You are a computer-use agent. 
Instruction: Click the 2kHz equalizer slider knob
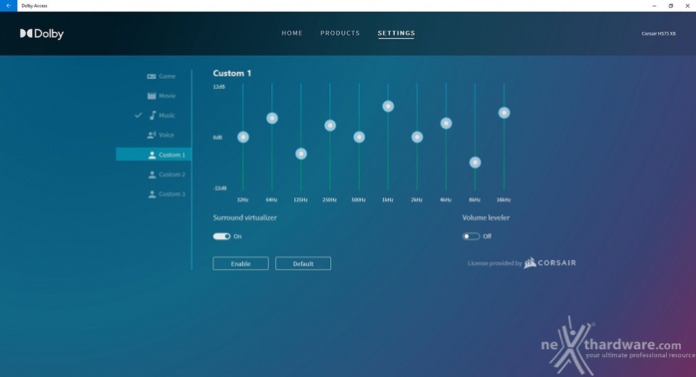tap(417, 137)
